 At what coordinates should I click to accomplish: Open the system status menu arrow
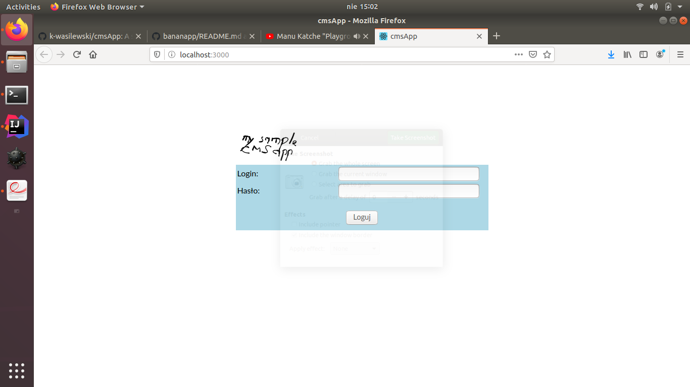coord(680,7)
